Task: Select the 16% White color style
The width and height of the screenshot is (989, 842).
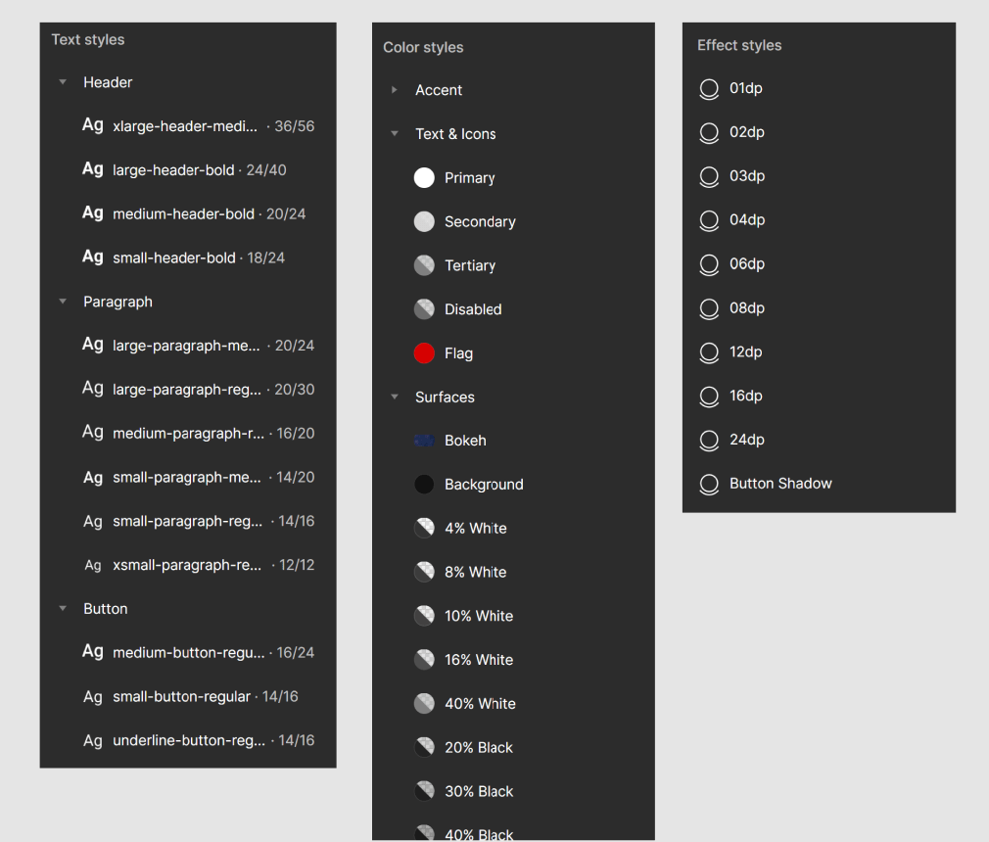Action: click(478, 660)
